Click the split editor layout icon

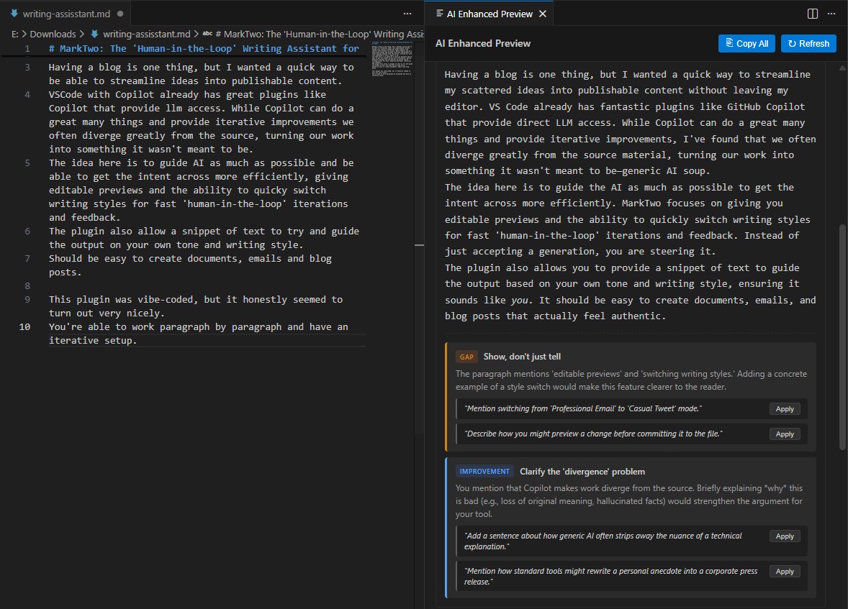coord(813,14)
